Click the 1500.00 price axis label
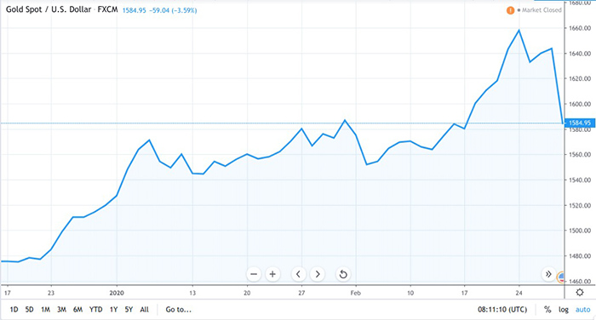 pyautogui.click(x=580, y=231)
